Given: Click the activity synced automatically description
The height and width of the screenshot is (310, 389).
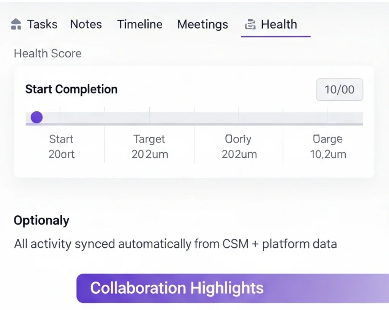Looking at the screenshot, I should tap(176, 244).
